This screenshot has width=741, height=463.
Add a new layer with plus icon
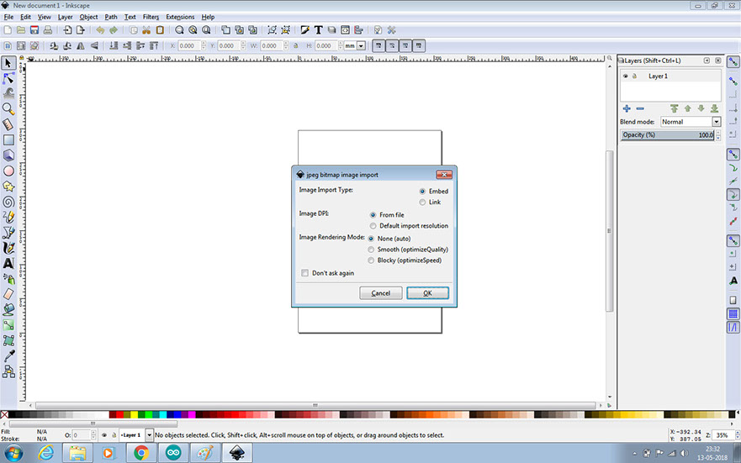click(x=627, y=108)
